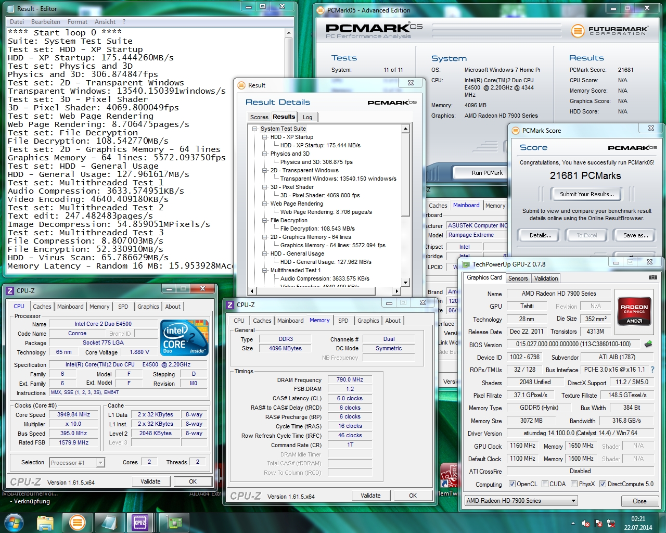Switch to CPU-Z via taskbar icon
Viewport: 666px width, 533px height.
[x=140, y=522]
